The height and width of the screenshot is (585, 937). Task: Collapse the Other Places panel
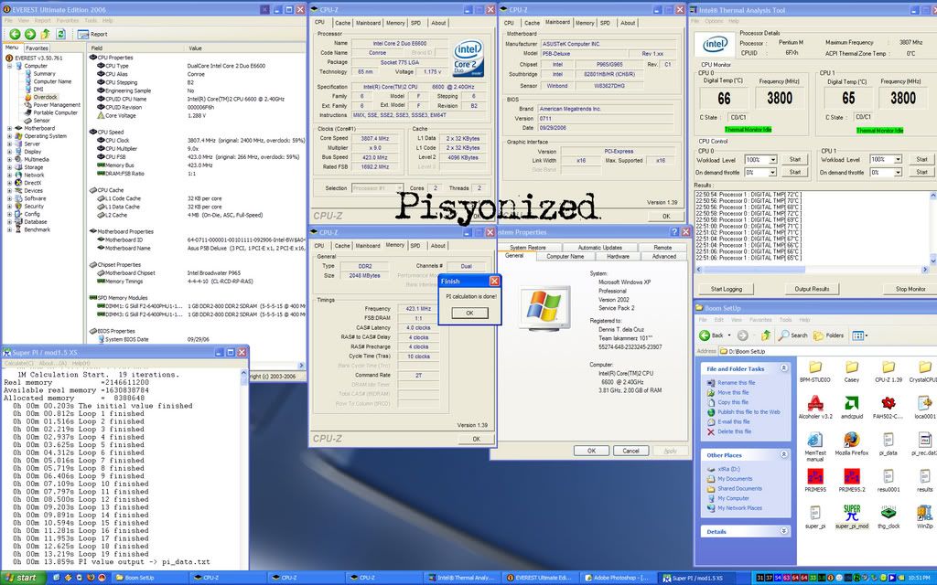(x=783, y=455)
